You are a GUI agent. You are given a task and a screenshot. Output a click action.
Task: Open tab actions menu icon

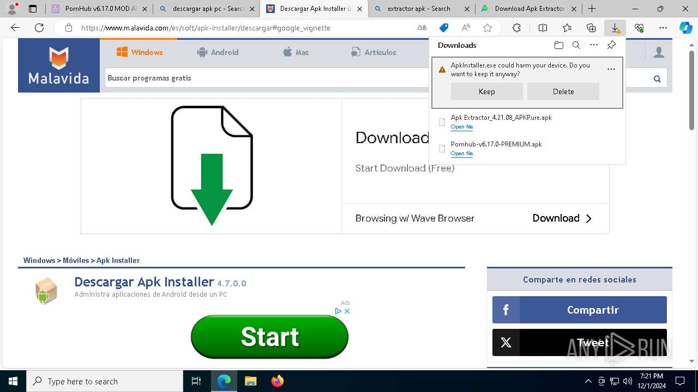(33, 9)
